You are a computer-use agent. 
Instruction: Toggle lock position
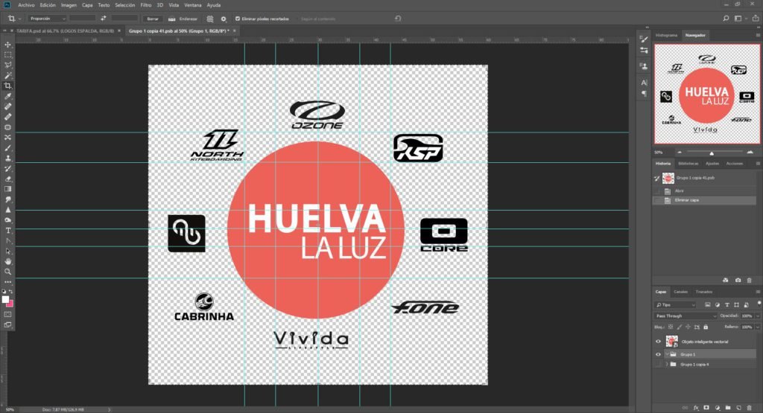click(x=688, y=327)
